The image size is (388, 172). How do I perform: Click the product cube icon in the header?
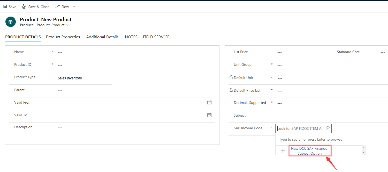tap(10, 22)
